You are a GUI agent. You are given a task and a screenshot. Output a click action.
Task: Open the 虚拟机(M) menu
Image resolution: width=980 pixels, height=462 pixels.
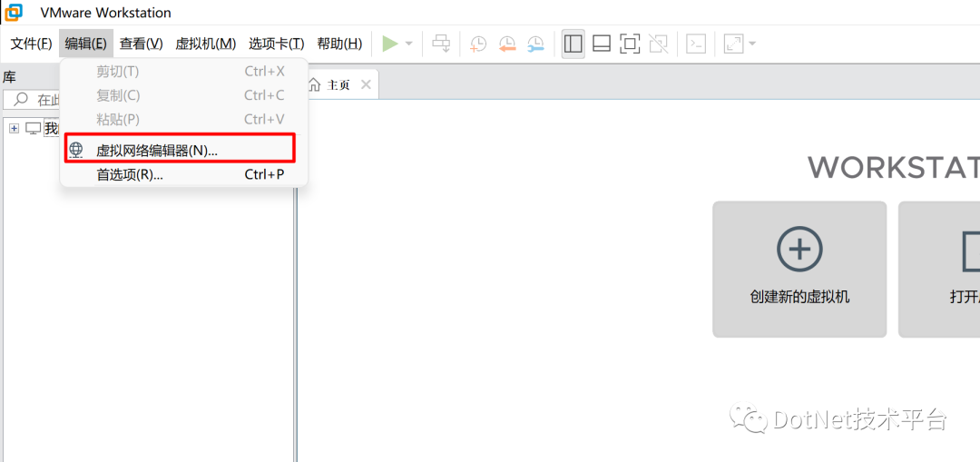click(206, 44)
